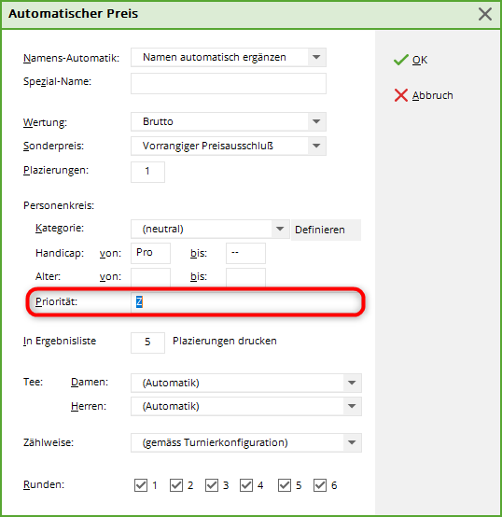Image resolution: width=502 pixels, height=517 pixels.
Task: Click the Alter bis field
Action: [245, 277]
